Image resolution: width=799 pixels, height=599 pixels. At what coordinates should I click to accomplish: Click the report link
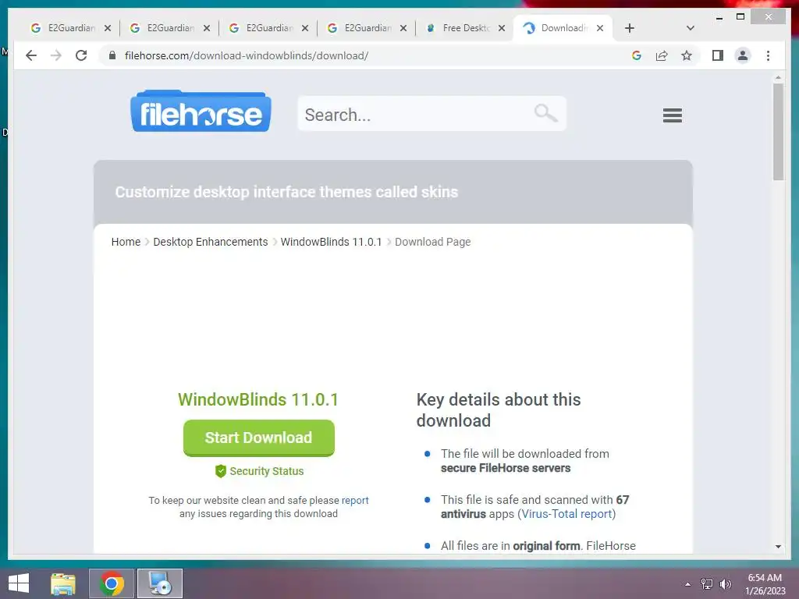(x=355, y=500)
